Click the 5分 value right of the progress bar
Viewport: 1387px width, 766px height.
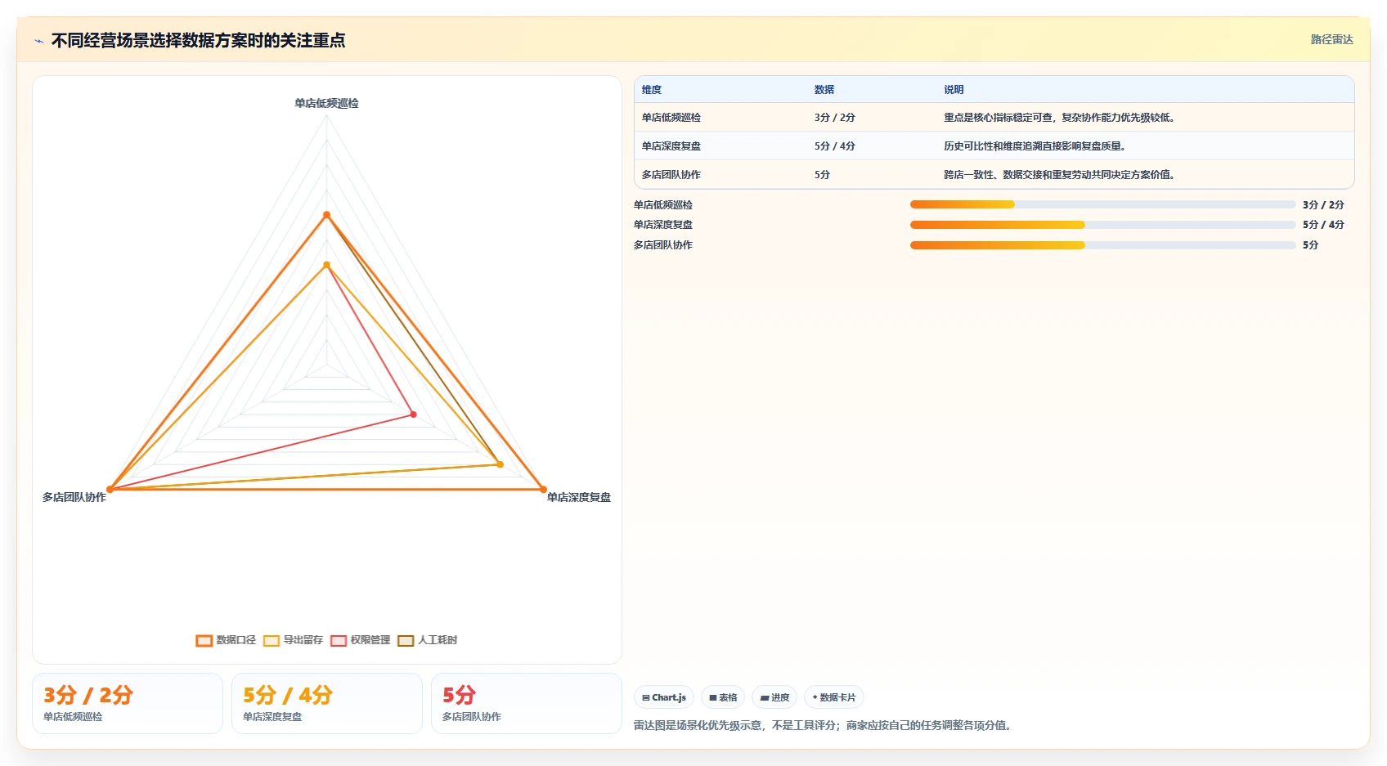1311,245
